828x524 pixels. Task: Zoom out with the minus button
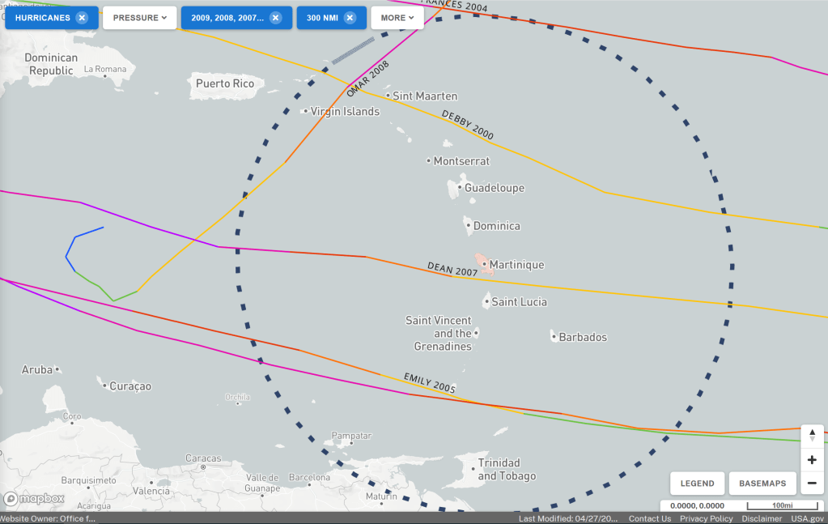tap(812, 484)
